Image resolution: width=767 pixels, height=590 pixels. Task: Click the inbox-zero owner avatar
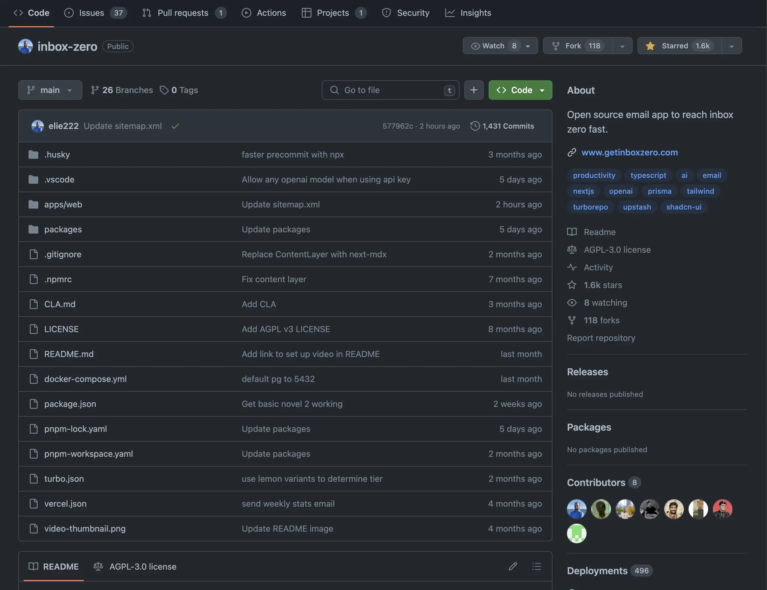(25, 46)
